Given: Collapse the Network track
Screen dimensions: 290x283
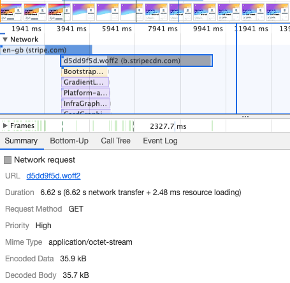Looking at the screenshot, I should 5,40.
